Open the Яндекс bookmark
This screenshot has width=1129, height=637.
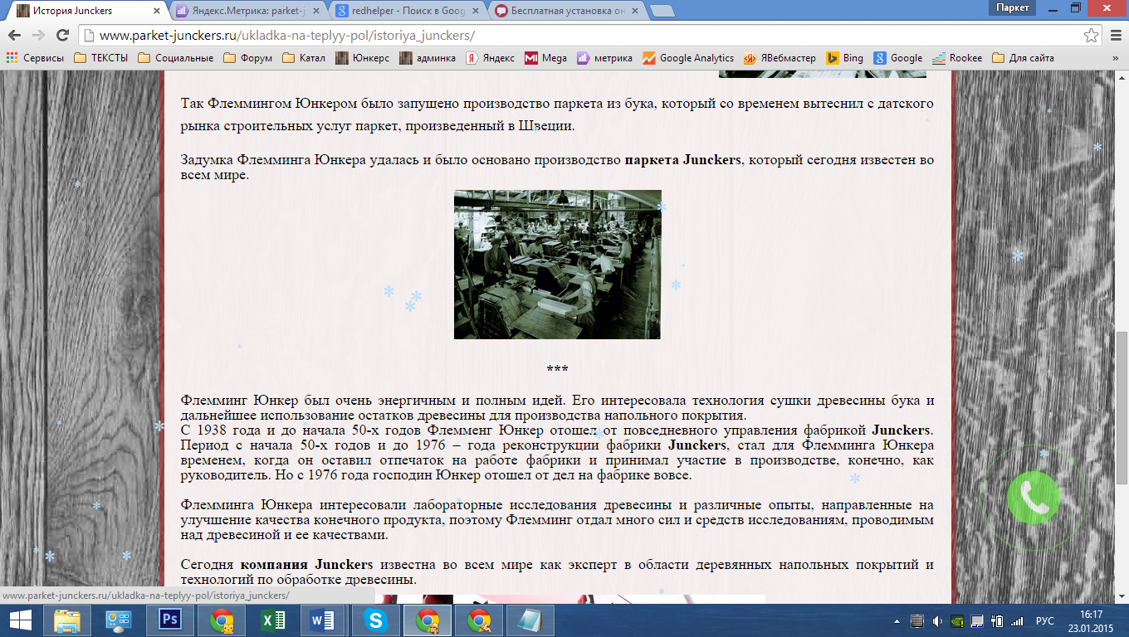490,58
